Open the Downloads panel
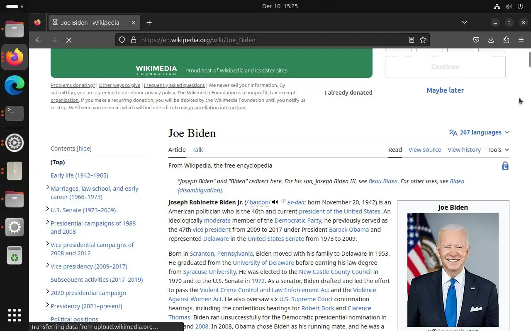The image size is (531, 331). click(x=491, y=40)
